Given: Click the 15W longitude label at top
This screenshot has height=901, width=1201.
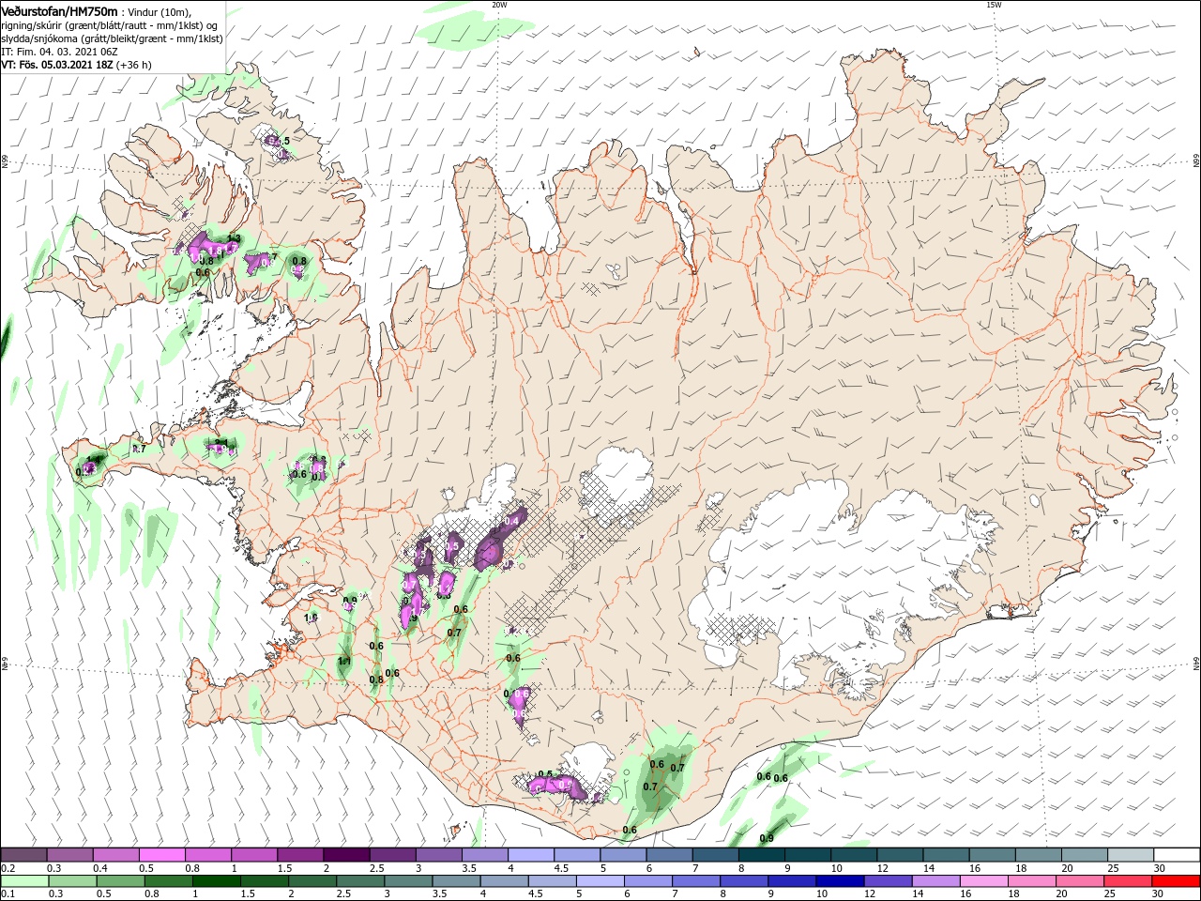Looking at the screenshot, I should tap(994, 5).
